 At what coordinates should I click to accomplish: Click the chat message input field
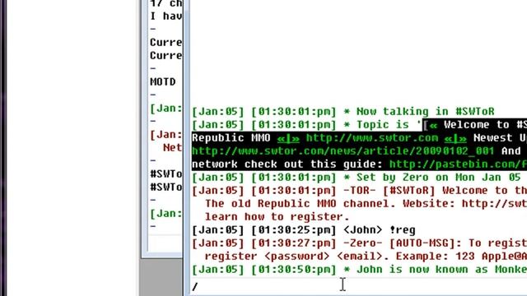(x=358, y=286)
